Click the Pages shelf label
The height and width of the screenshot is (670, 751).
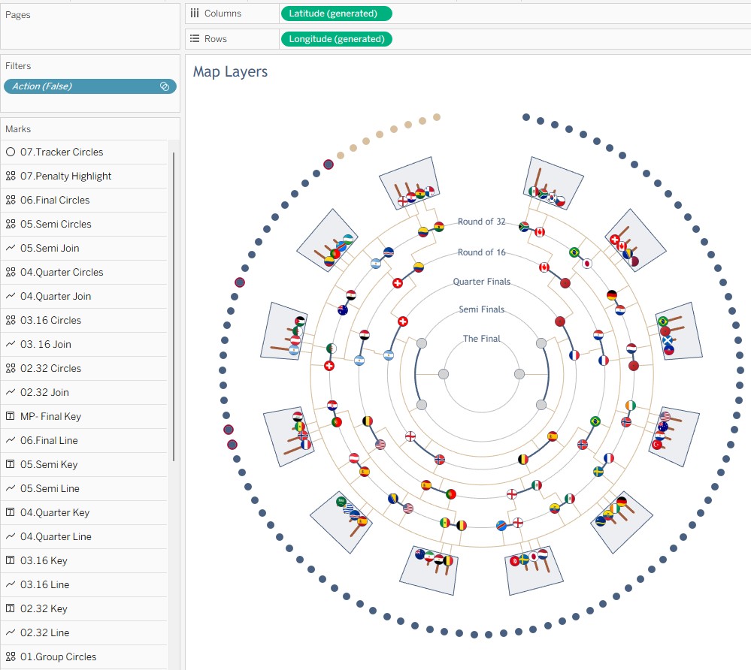click(x=18, y=15)
